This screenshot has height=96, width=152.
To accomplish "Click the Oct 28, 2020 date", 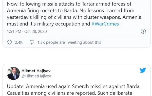I will 35,32.
